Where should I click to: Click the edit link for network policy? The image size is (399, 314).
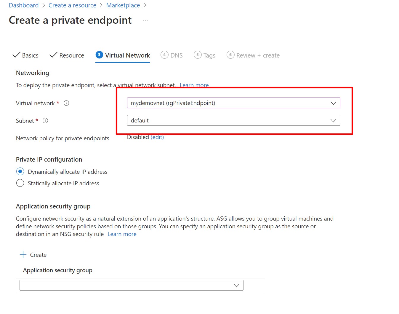157,137
